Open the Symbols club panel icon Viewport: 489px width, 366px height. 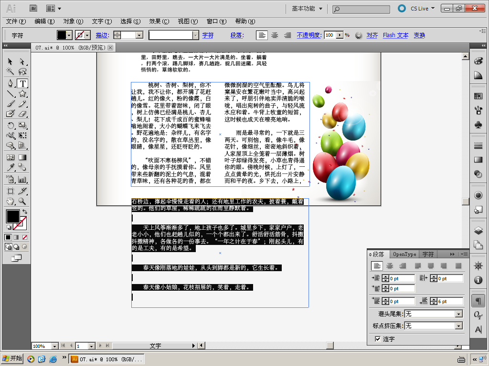point(478,125)
